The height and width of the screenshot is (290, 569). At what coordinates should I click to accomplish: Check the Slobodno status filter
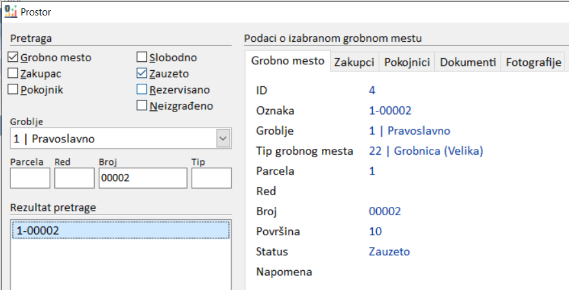coord(142,57)
